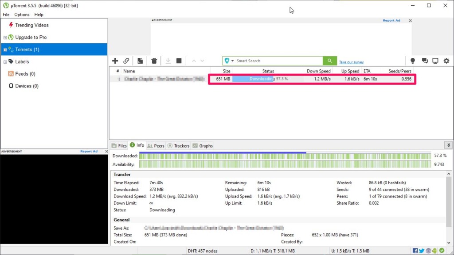
Task: Click the Downloading 57.3 % progress bar
Action: 268,79
